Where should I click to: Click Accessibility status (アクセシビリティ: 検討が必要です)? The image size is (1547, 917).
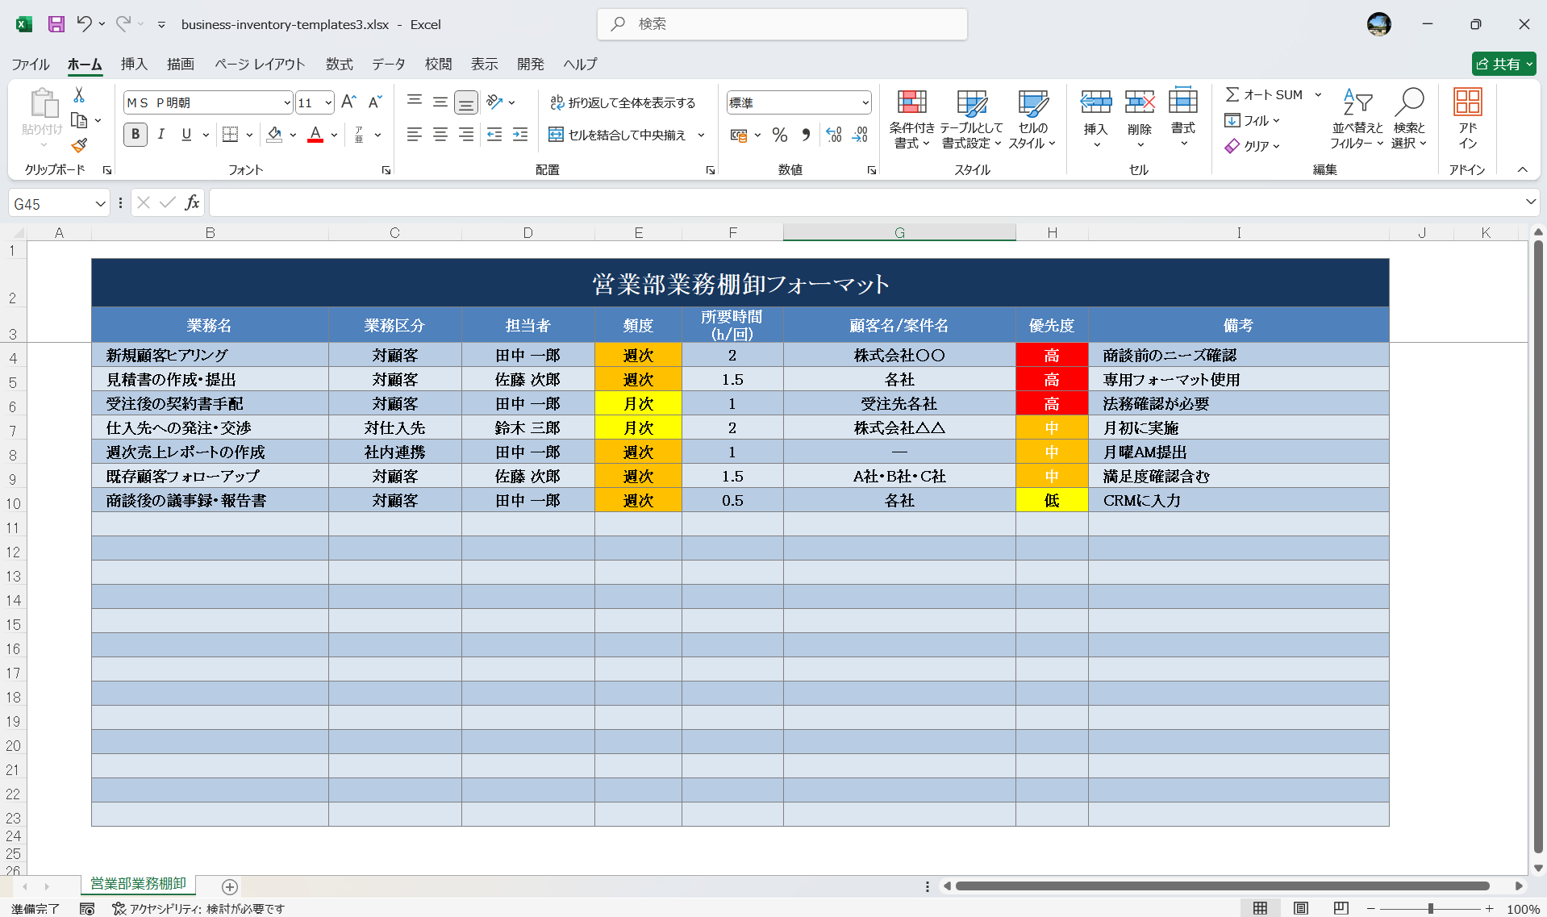tap(198, 908)
